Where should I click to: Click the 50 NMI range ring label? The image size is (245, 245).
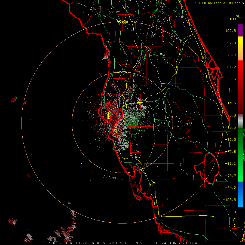click(122, 72)
